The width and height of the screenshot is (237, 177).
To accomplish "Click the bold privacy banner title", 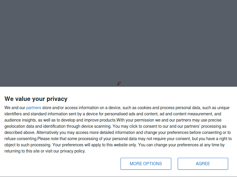I will click(x=36, y=99).
